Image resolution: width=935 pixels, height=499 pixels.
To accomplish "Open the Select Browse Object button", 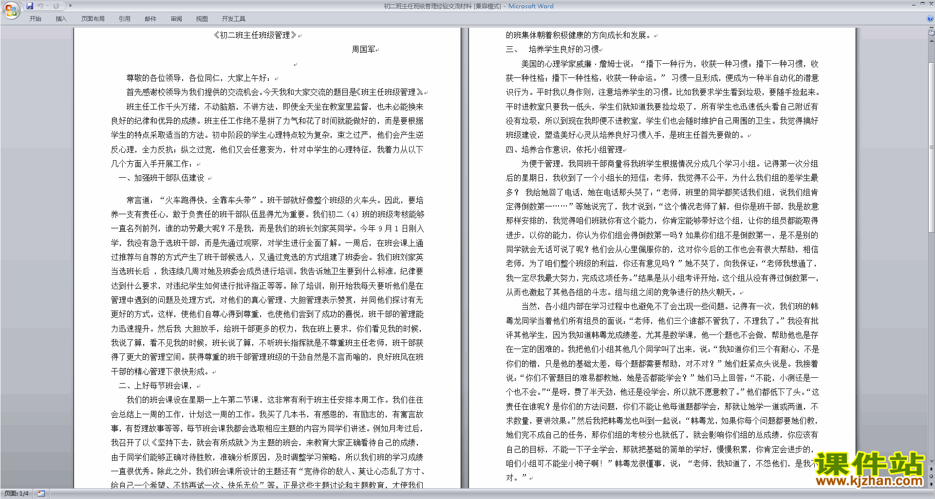I will (932, 477).
